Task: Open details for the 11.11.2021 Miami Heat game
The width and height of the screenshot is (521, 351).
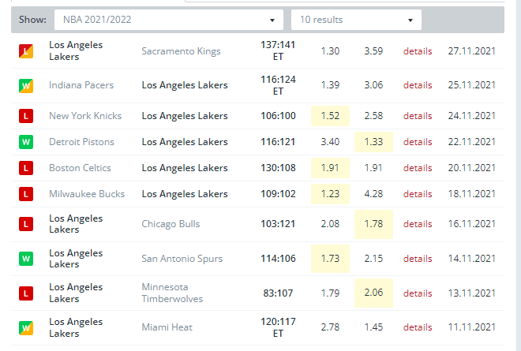Action: (x=418, y=327)
